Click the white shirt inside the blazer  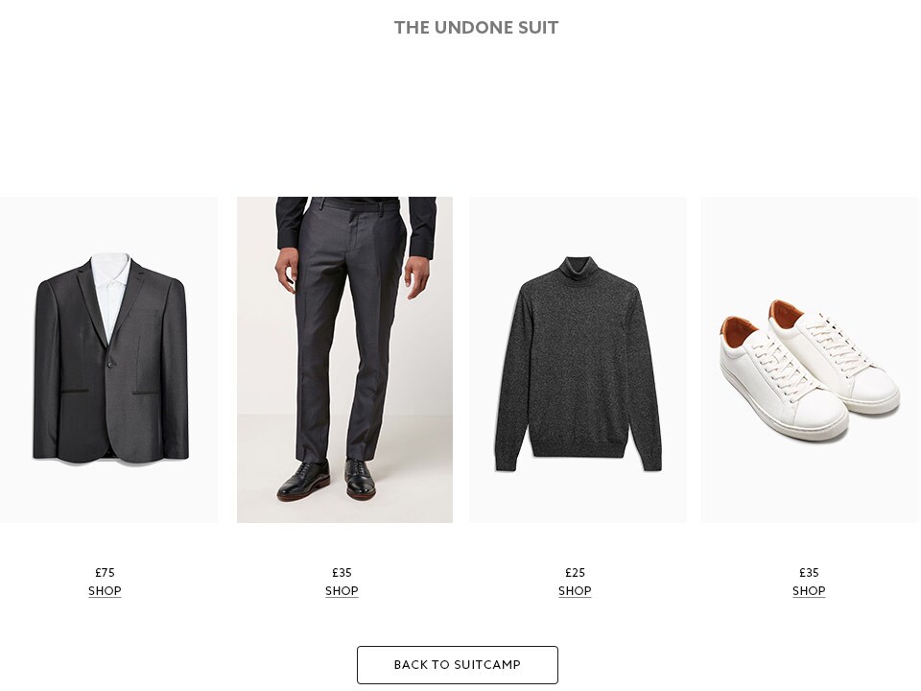pyautogui.click(x=110, y=291)
